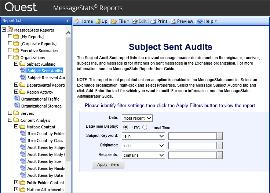Open the Subject Received Audits report
The image size is (270, 193).
point(46,78)
